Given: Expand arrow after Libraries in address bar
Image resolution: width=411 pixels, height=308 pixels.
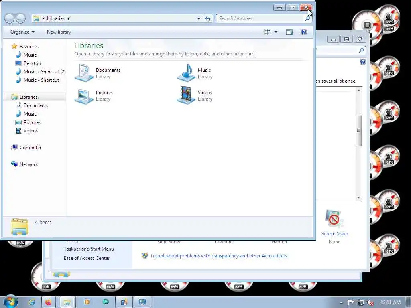Looking at the screenshot, I should point(68,18).
